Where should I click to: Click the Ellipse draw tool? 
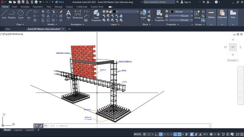click(x=35, y=16)
